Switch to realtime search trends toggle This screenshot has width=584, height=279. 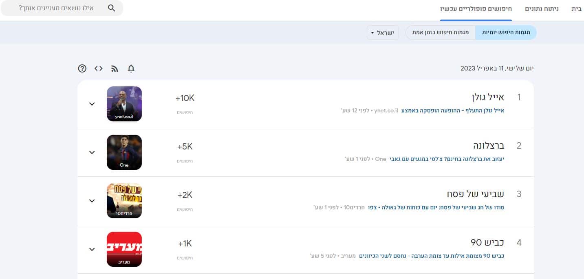point(441,33)
